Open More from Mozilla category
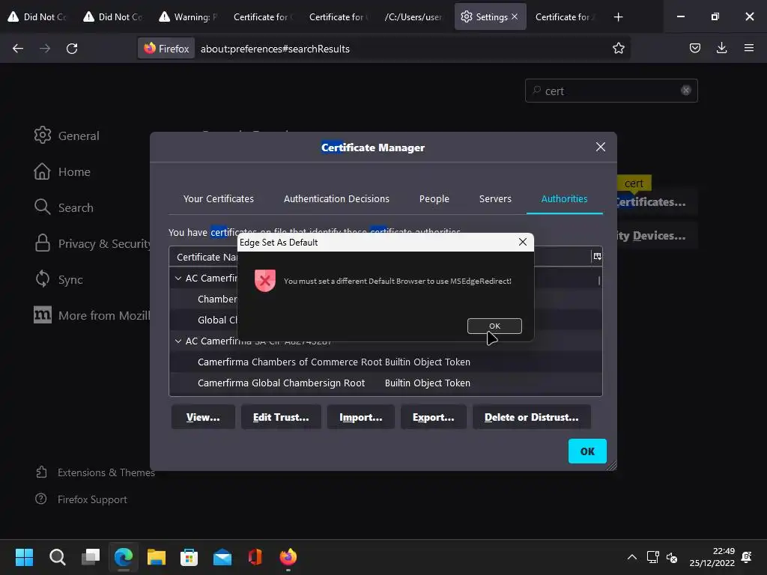 click(92, 315)
